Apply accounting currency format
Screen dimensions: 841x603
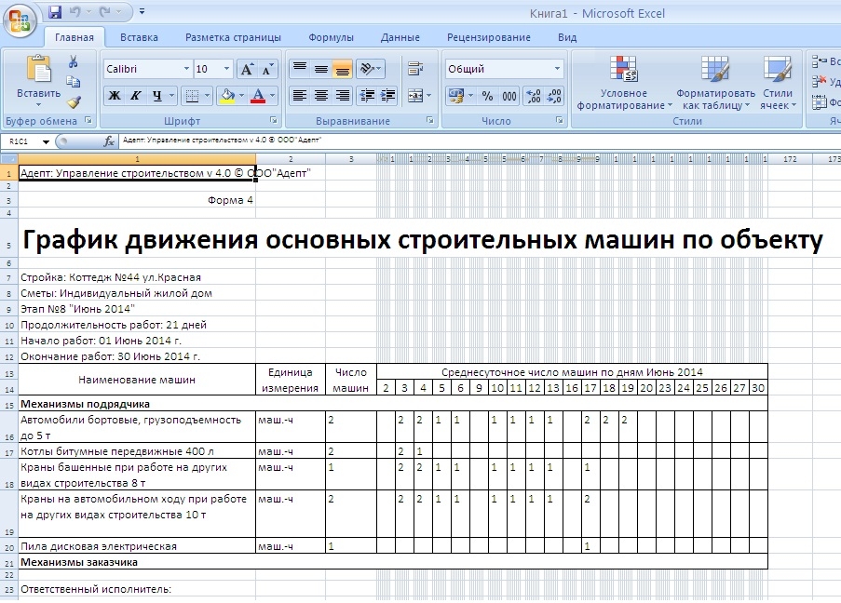click(456, 96)
